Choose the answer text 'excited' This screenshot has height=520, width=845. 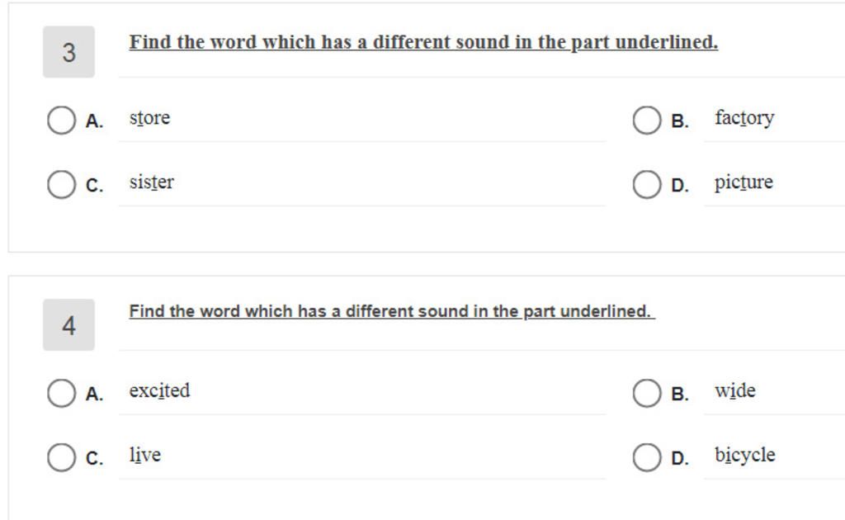[x=159, y=390]
